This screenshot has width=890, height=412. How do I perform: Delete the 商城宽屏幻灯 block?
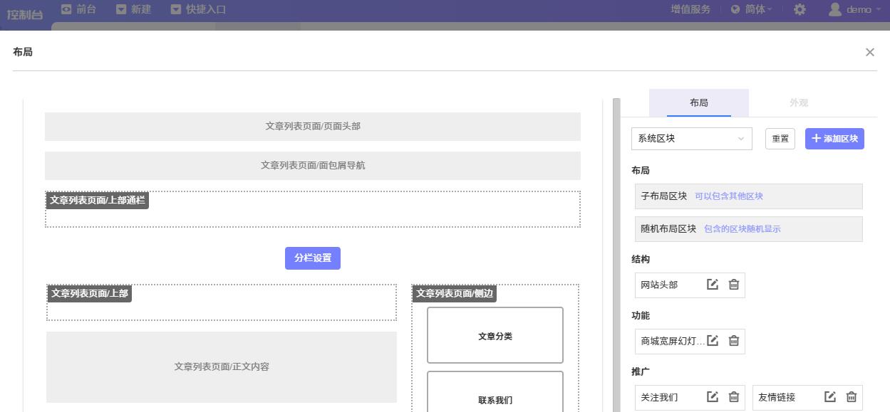734,341
